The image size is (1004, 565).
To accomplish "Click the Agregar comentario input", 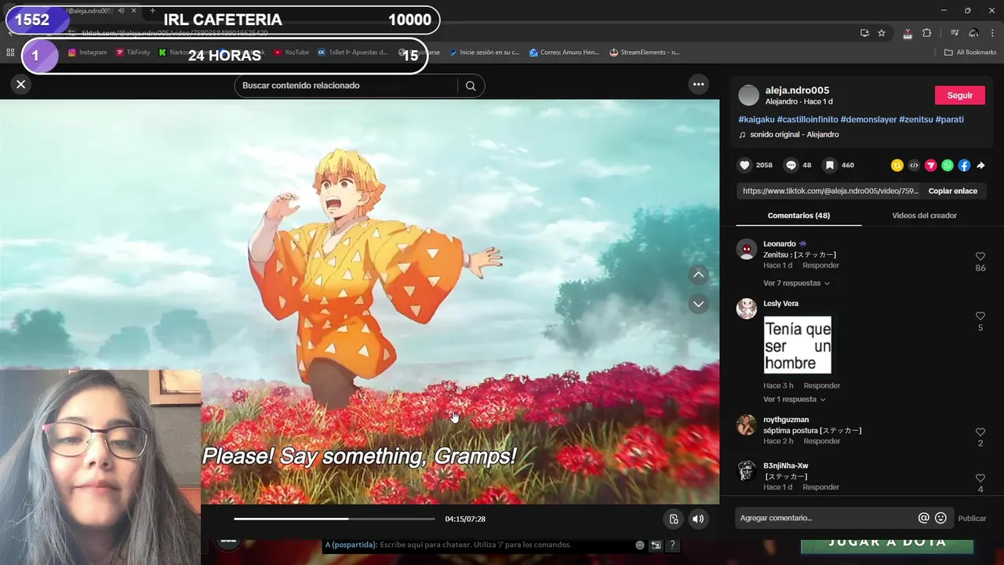I will point(827,518).
